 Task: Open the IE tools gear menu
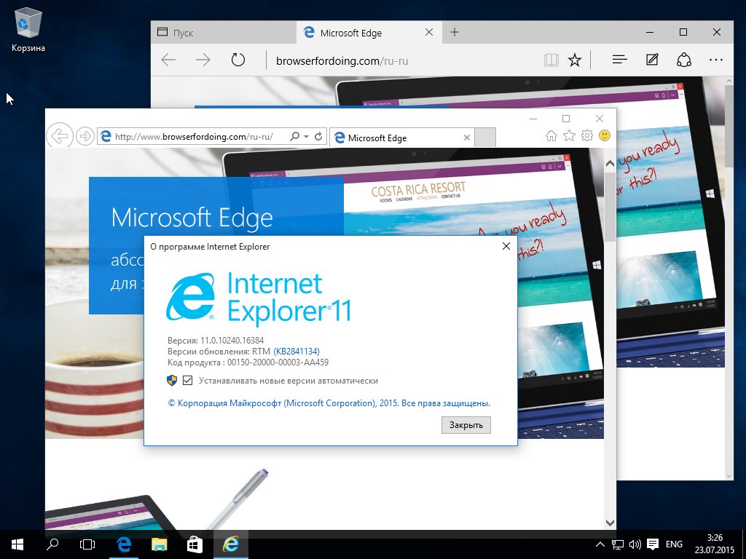(x=587, y=136)
